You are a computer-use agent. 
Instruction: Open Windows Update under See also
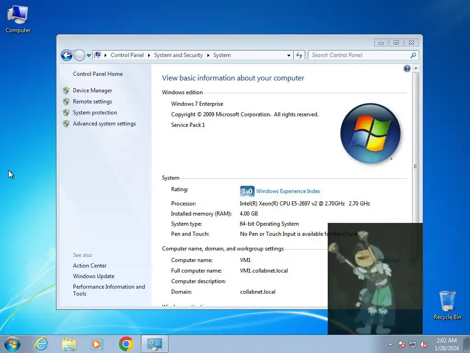tap(94, 276)
